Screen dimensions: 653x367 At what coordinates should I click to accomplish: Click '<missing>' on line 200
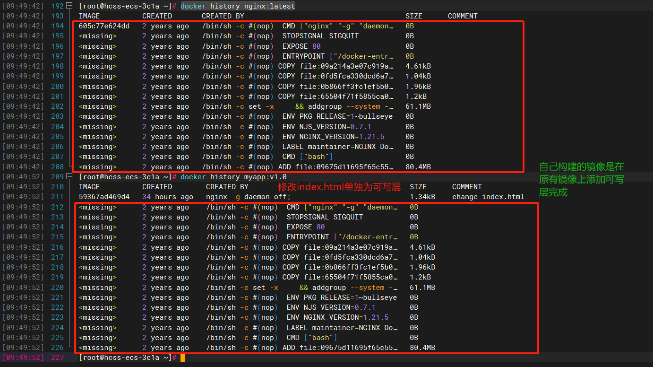tap(98, 87)
